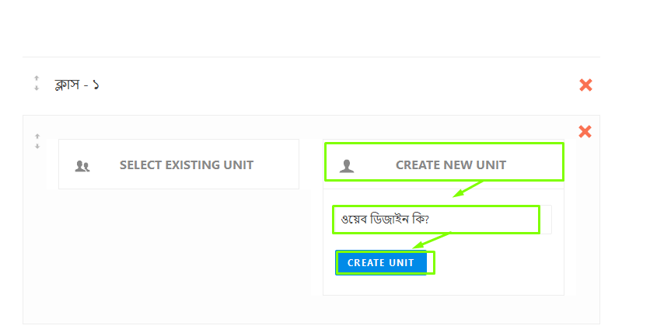Click the CREATE NEW UNIT label text
This screenshot has height=329, width=650.
pyautogui.click(x=451, y=164)
